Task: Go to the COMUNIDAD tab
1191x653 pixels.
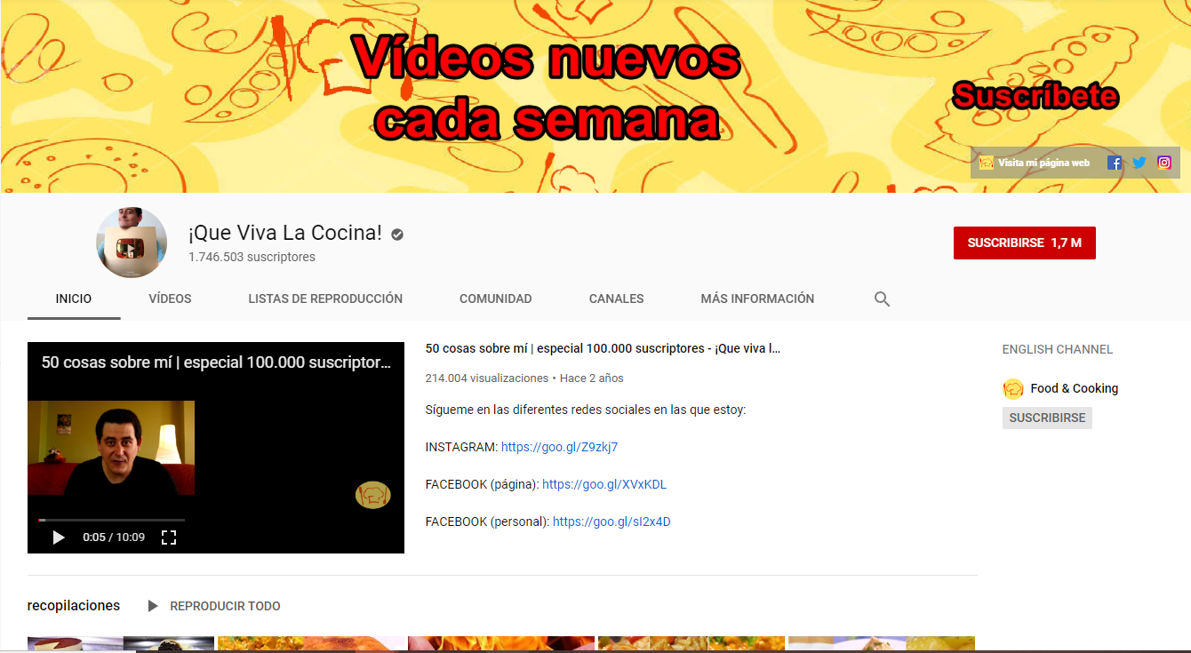Action: coord(495,299)
